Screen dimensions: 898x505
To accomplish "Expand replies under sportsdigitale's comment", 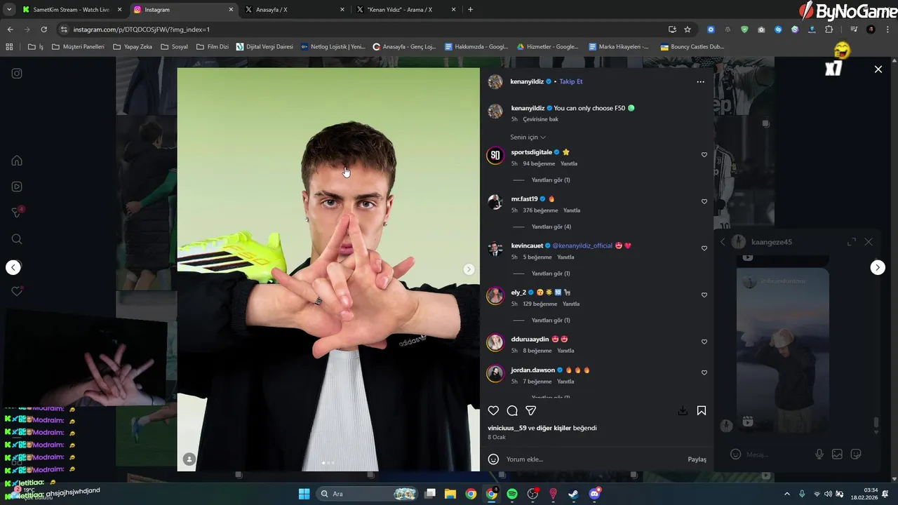I will 551,180.
